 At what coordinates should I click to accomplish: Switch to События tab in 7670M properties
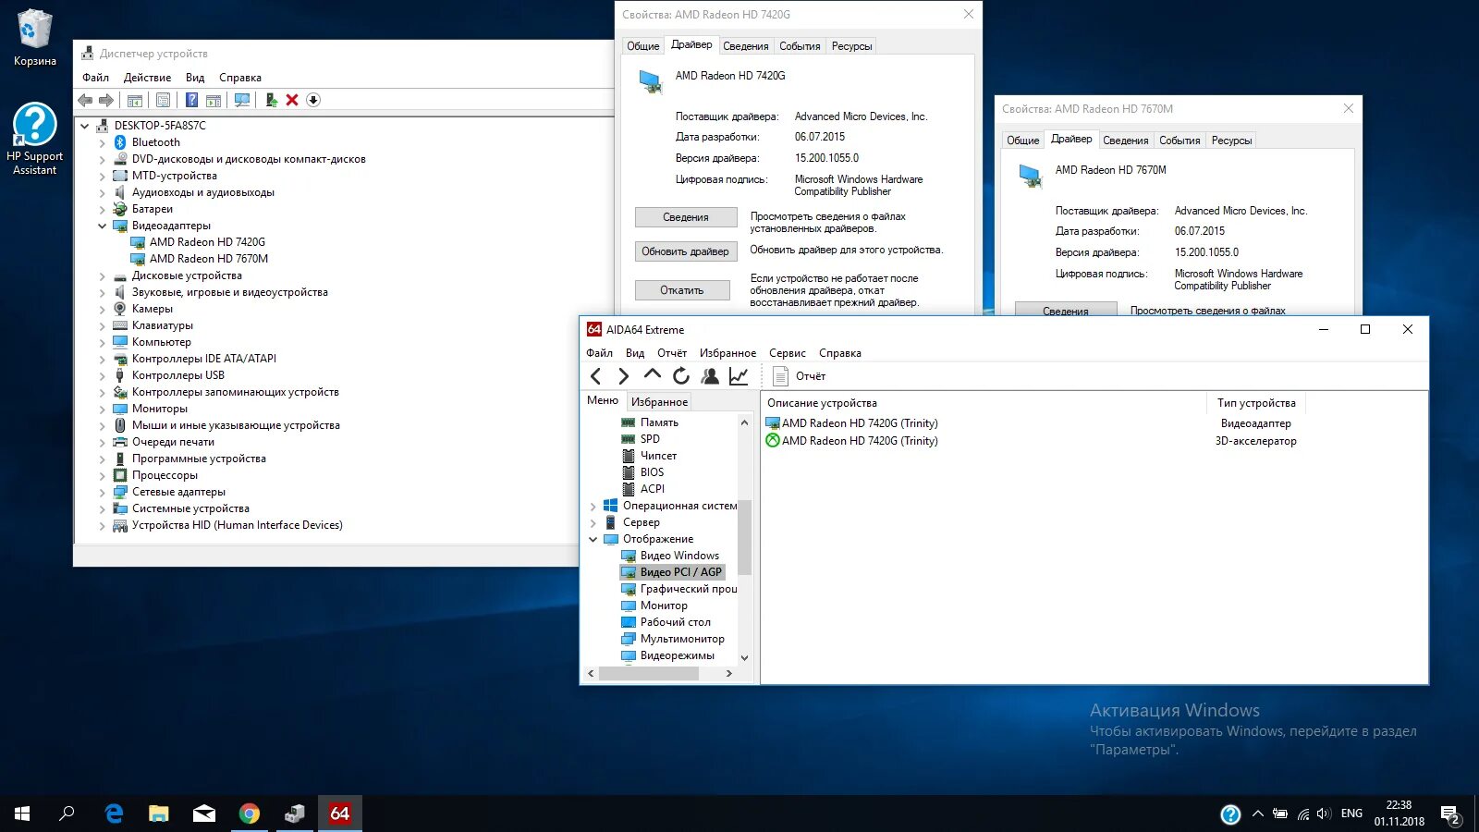[1180, 141]
